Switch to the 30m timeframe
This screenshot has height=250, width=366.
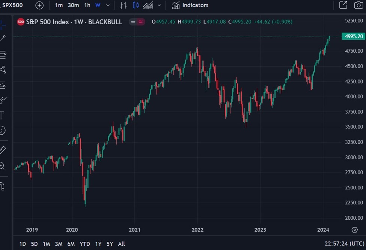pyautogui.click(x=73, y=5)
